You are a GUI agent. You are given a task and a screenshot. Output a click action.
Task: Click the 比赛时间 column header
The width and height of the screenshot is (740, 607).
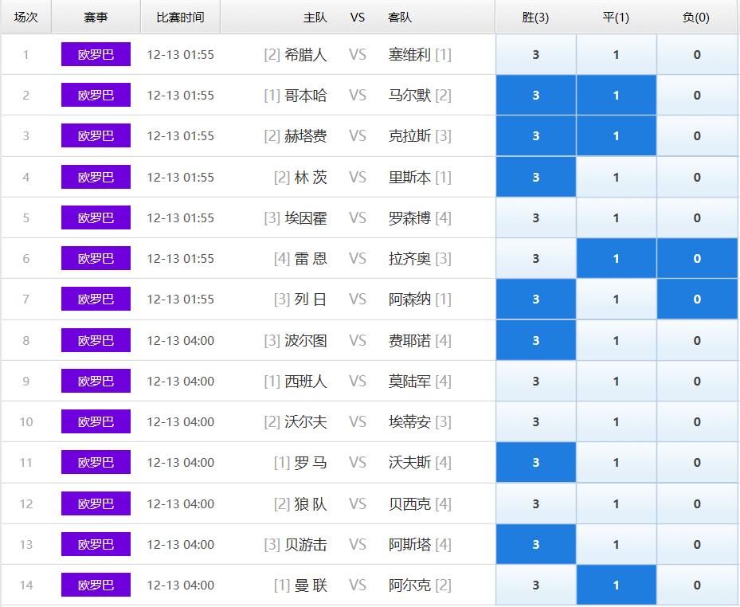pyautogui.click(x=180, y=17)
